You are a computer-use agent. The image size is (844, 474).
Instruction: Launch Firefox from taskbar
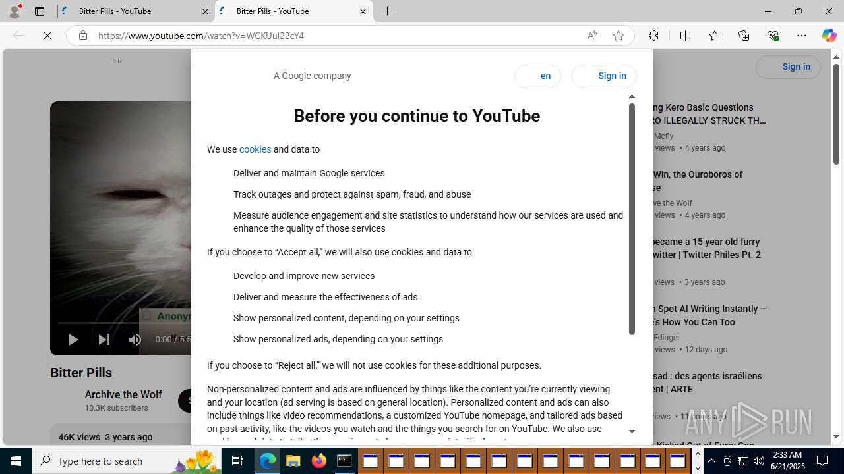click(x=318, y=461)
